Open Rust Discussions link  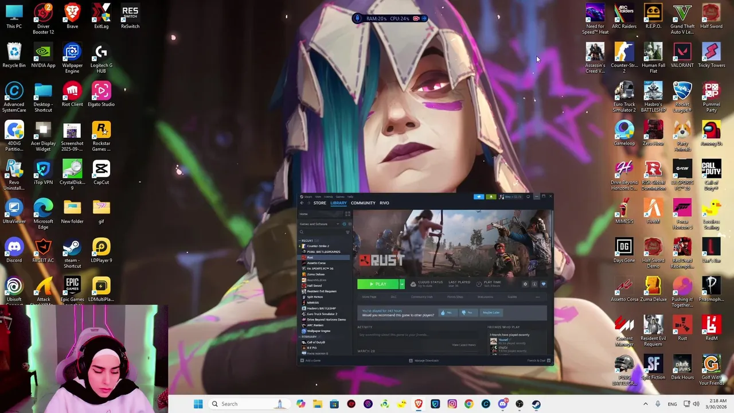point(485,297)
